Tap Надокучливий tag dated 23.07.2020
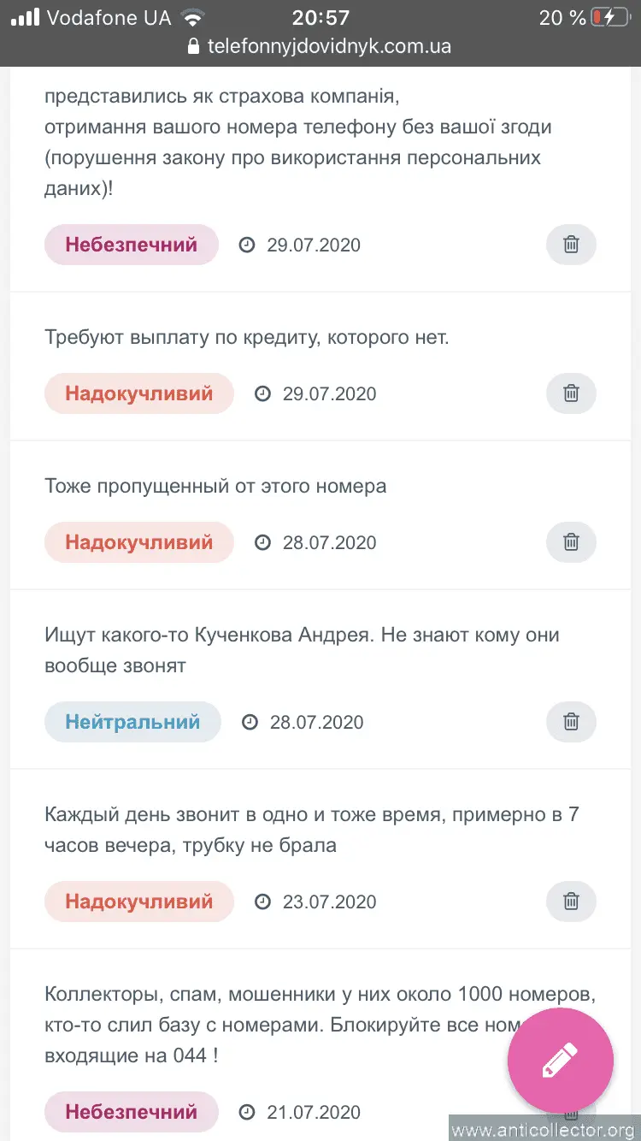 point(138,902)
